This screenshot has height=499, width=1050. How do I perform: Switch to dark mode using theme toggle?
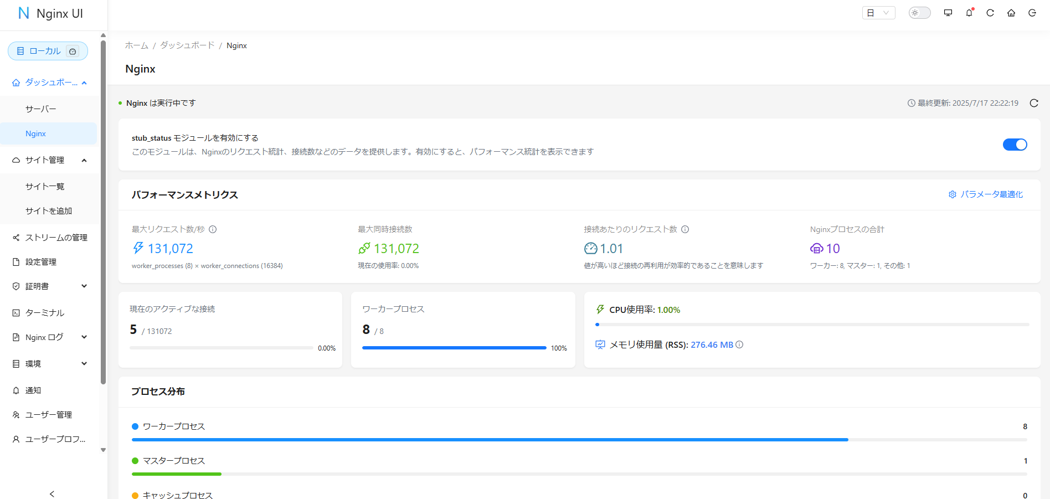[919, 12]
